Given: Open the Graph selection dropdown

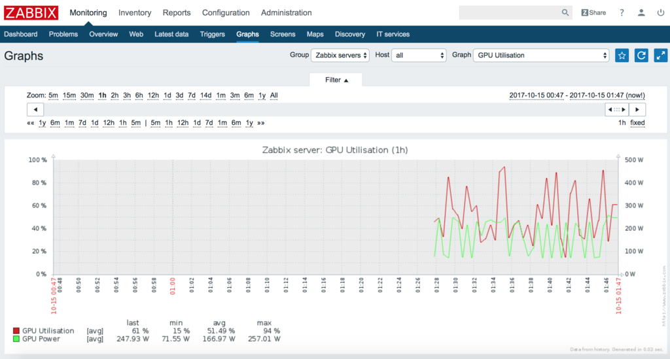Looking at the screenshot, I should click(x=541, y=56).
